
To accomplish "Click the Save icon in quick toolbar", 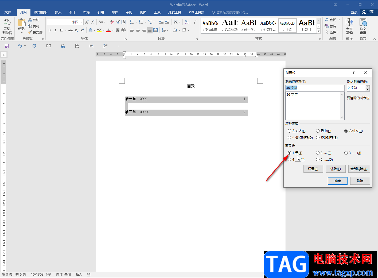I will click(7, 46).
